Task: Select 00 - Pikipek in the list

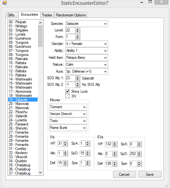Action: click(x=23, y=22)
